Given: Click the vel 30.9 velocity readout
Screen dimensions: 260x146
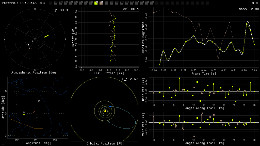Looking at the screenshot, I should tap(131, 9).
